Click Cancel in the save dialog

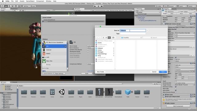pos(154,72)
